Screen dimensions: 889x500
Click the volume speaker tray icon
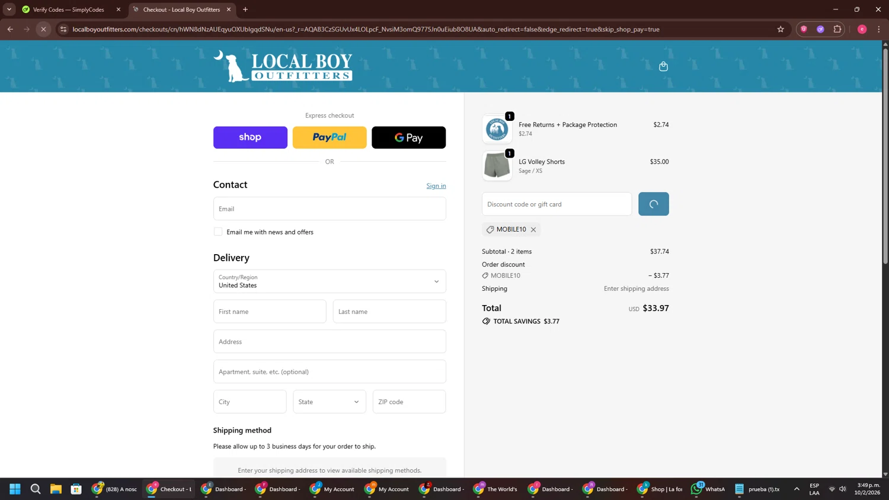pos(843,489)
